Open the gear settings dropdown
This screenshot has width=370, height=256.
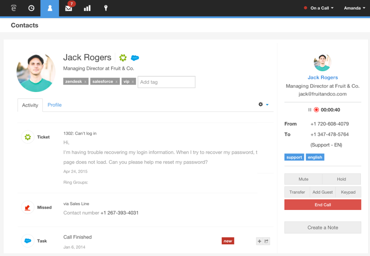point(263,105)
